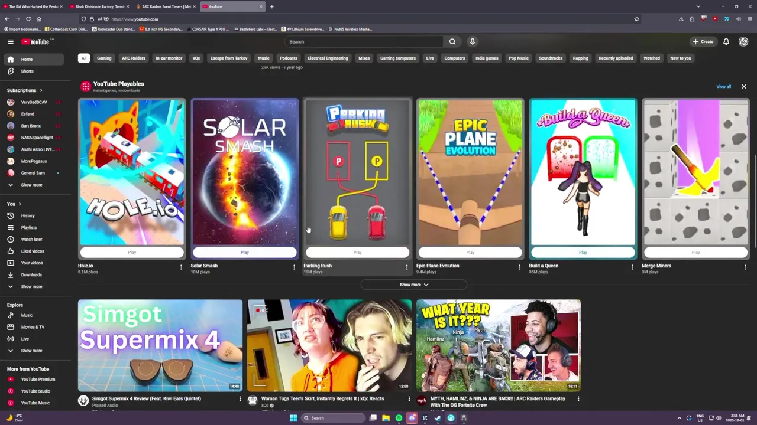This screenshot has width=757, height=425.
Task: Open Liked videos in the sidebar
Action: tap(33, 251)
